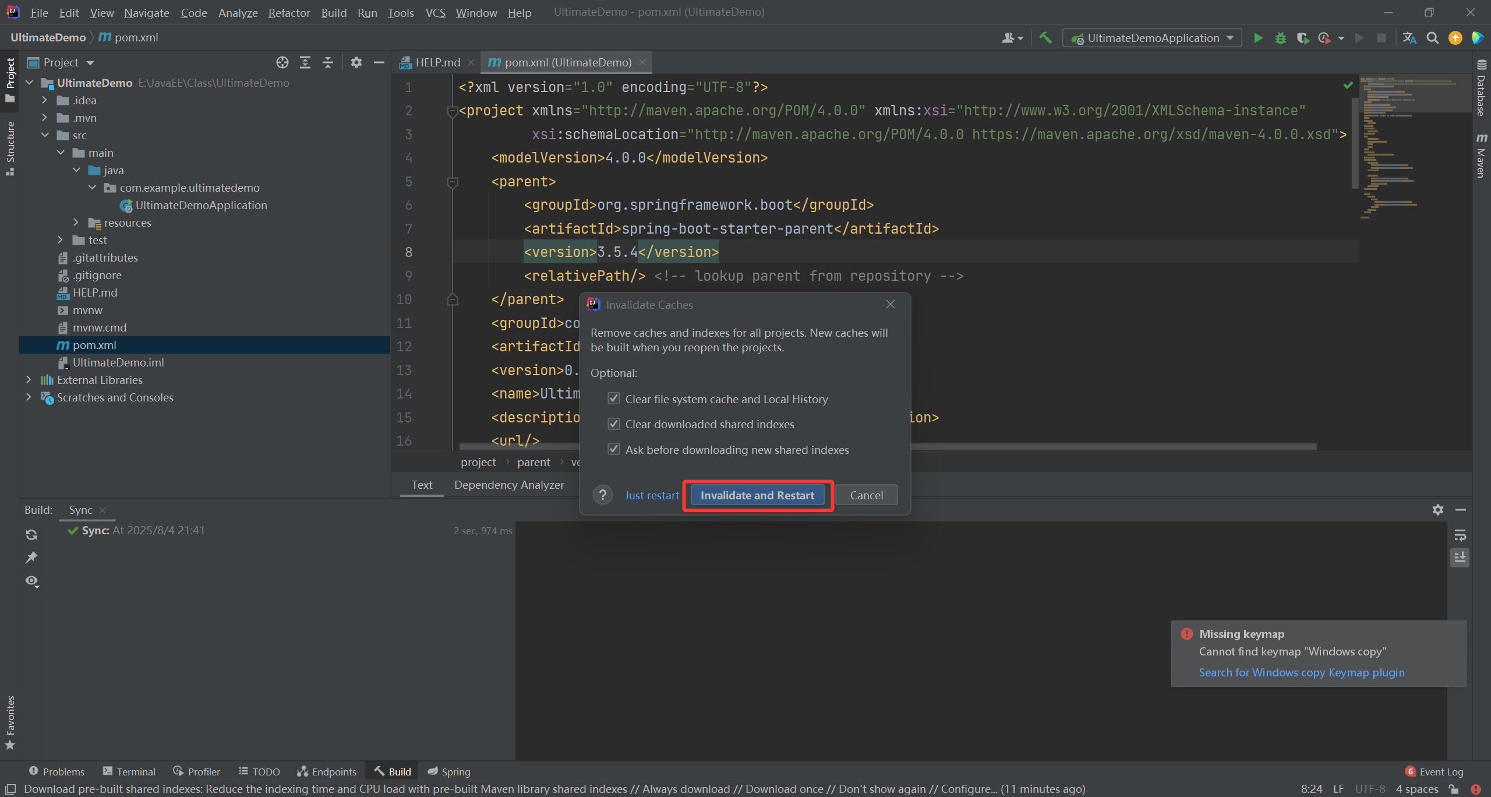Toggle Ask before downloading new shared indexes
Viewport: 1491px width, 797px height.
point(614,449)
